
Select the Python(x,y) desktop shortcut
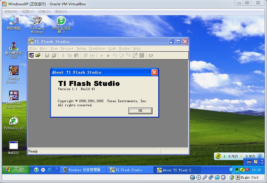point(13,123)
